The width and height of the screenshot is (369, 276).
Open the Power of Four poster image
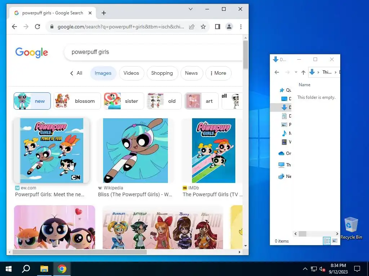[52, 151]
